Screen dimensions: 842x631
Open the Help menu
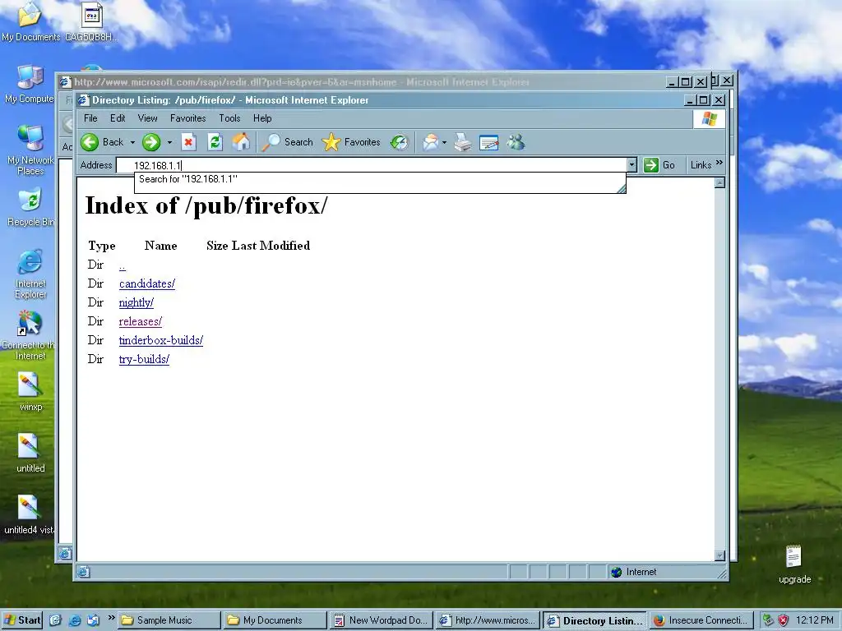(x=262, y=118)
